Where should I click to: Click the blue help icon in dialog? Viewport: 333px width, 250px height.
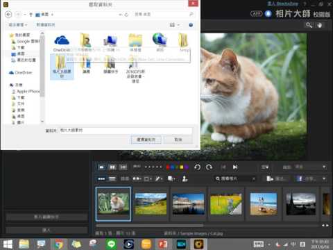tap(191, 25)
